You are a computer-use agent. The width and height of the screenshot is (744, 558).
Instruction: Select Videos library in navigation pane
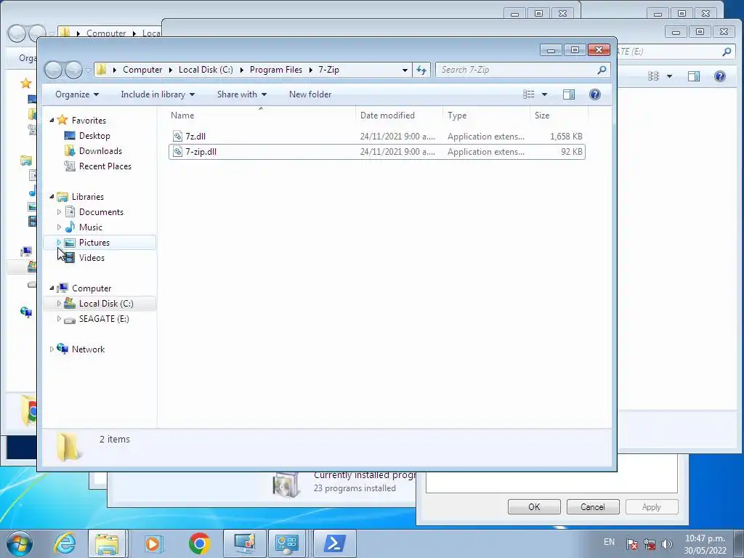92,258
